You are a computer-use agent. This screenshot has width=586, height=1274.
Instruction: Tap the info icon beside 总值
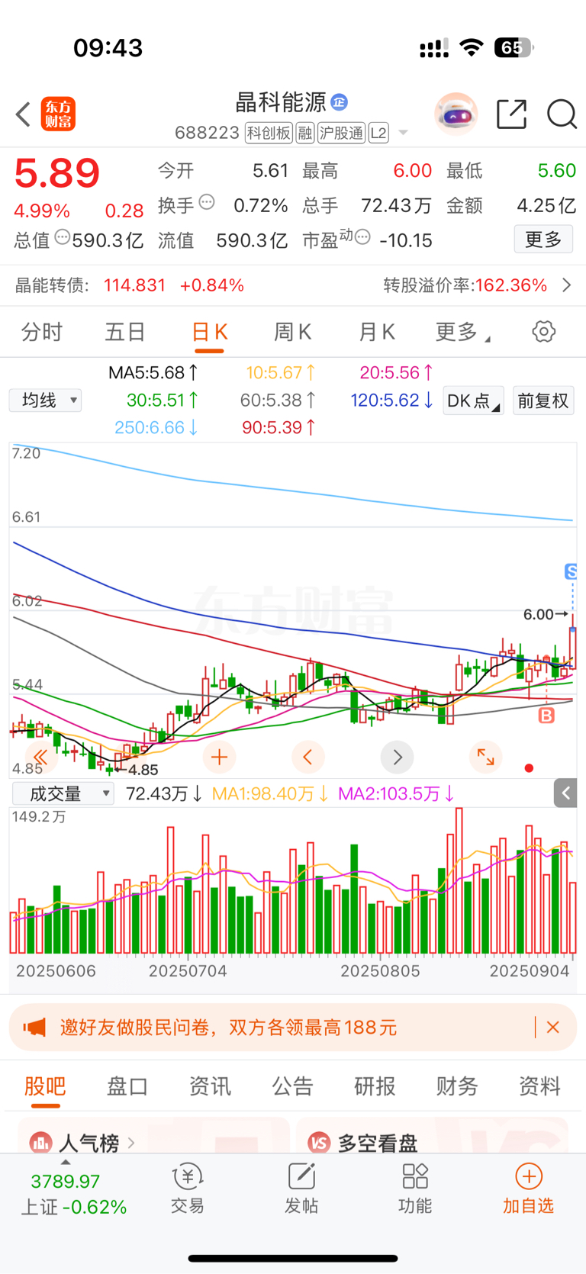63,237
